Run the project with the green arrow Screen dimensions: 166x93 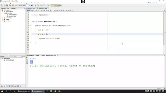[x=41, y=5]
